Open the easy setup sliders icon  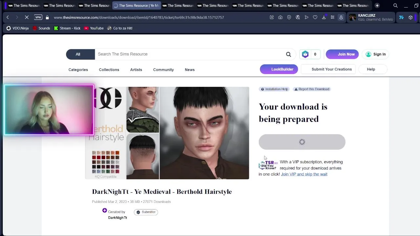point(332,17)
